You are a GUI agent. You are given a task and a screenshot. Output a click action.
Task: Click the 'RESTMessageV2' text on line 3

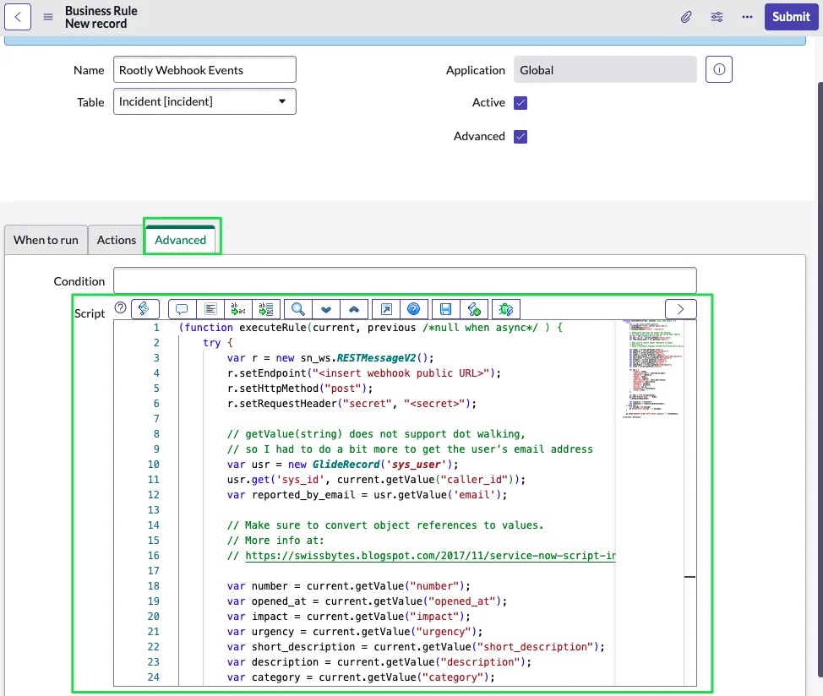376,357
